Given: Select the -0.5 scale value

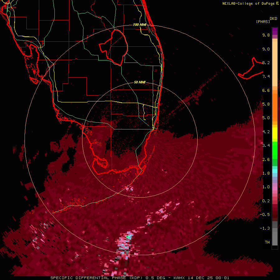Looking at the screenshot, I should (x=265, y=215).
